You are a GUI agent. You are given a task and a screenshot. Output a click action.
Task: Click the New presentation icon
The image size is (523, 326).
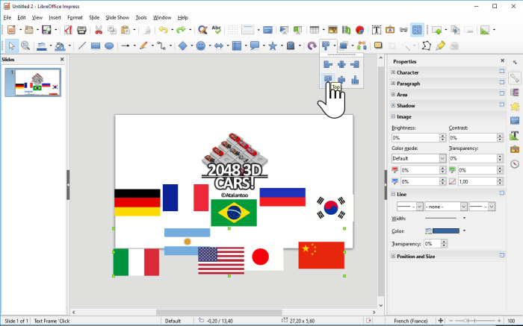coord(11,30)
